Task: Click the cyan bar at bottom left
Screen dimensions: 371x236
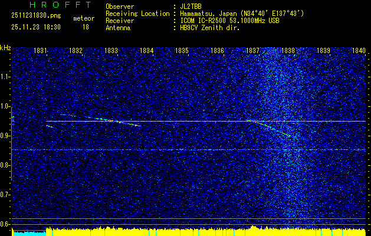Action: click(28, 233)
